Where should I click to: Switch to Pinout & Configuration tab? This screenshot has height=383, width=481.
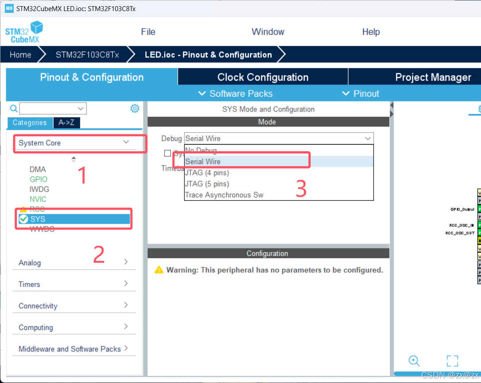tap(92, 77)
